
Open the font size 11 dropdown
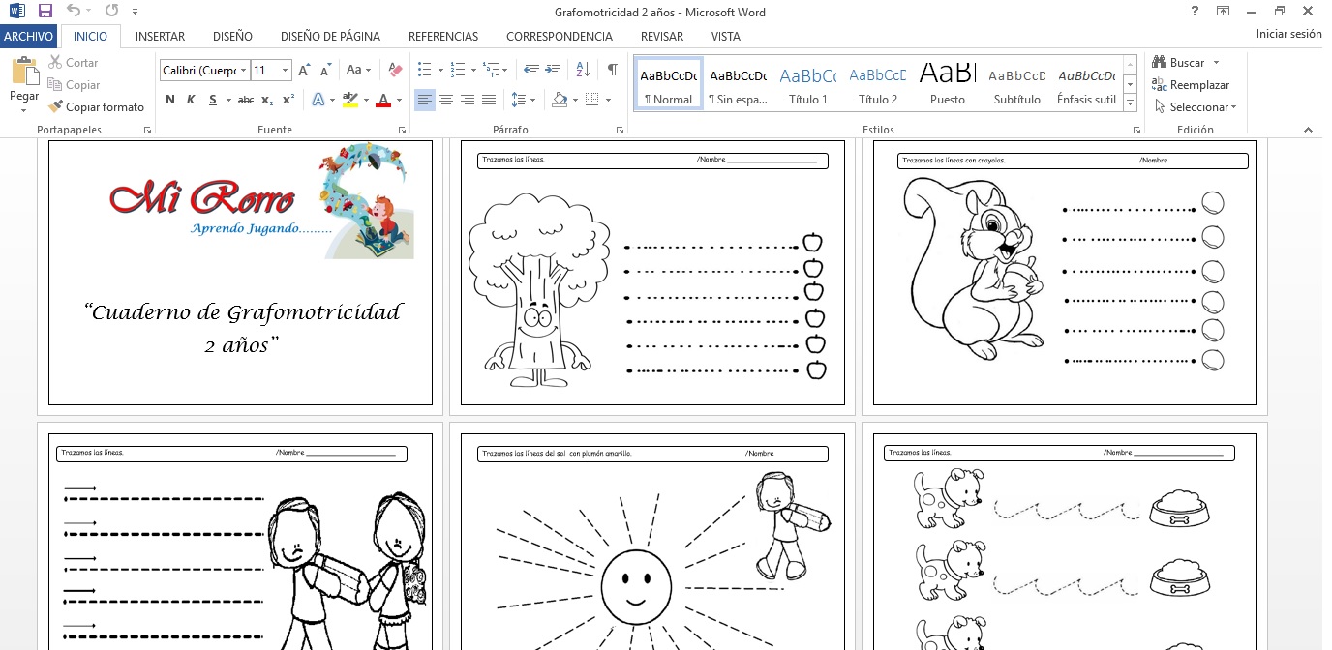pyautogui.click(x=285, y=70)
